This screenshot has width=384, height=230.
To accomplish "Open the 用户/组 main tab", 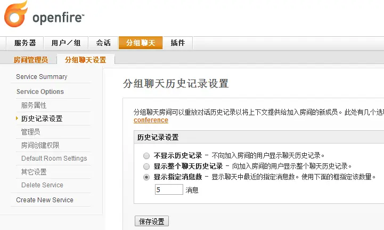I will (x=66, y=43).
